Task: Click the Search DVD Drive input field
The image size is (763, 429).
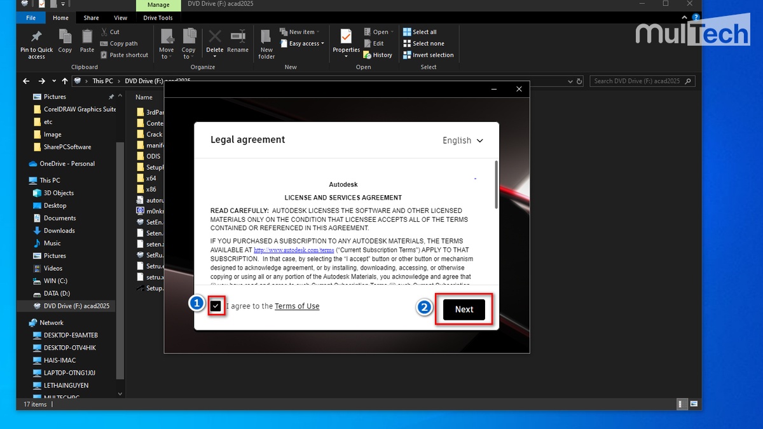Action: click(x=636, y=81)
